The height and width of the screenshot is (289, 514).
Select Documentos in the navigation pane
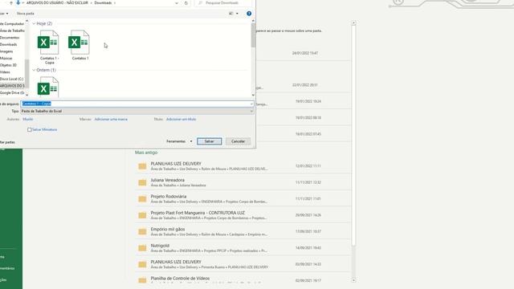click(10, 38)
